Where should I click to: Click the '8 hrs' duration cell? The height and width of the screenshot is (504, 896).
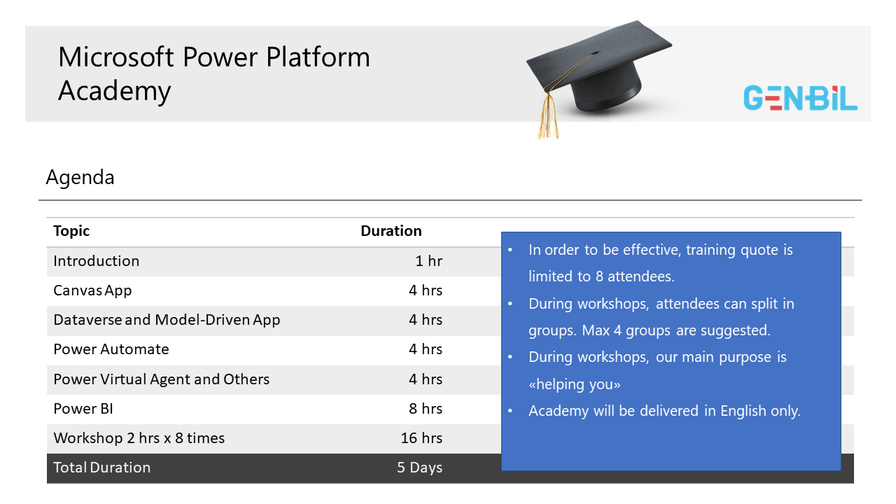pyautogui.click(x=426, y=409)
